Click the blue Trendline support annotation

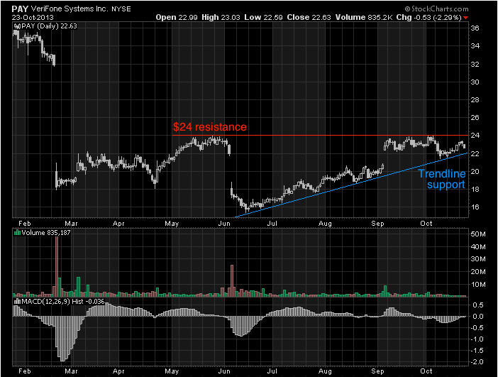pyautogui.click(x=442, y=179)
